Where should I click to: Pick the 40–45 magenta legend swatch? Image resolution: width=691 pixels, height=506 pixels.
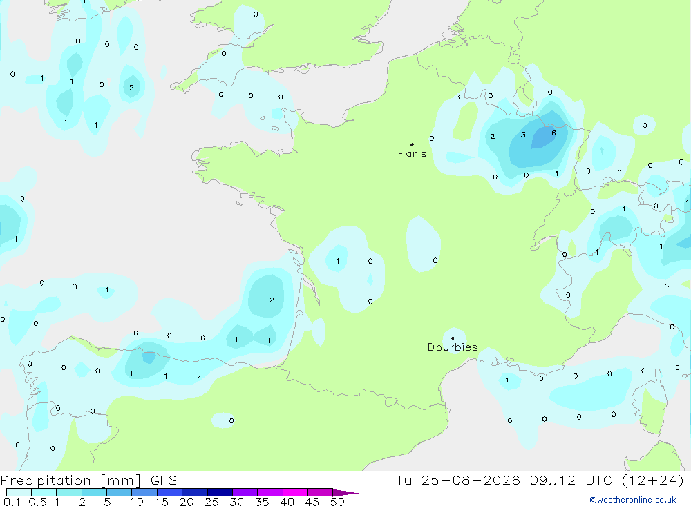295,492
